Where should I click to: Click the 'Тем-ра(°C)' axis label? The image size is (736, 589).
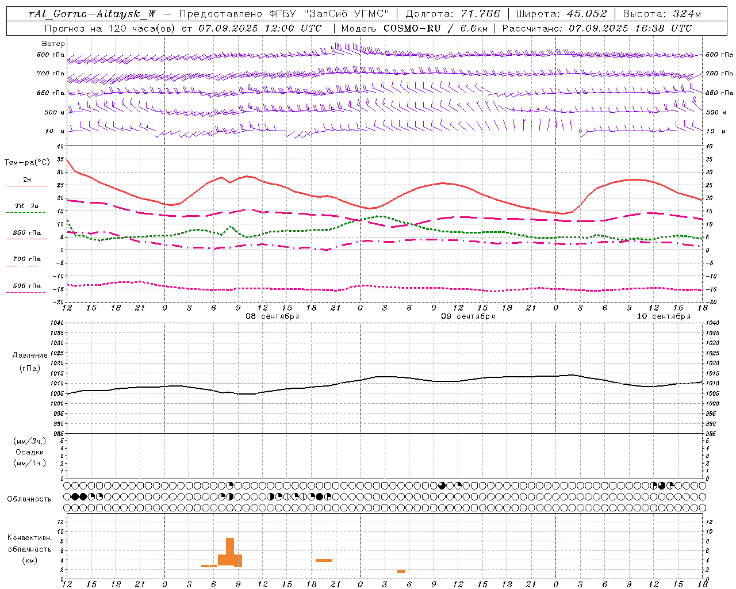click(x=27, y=163)
